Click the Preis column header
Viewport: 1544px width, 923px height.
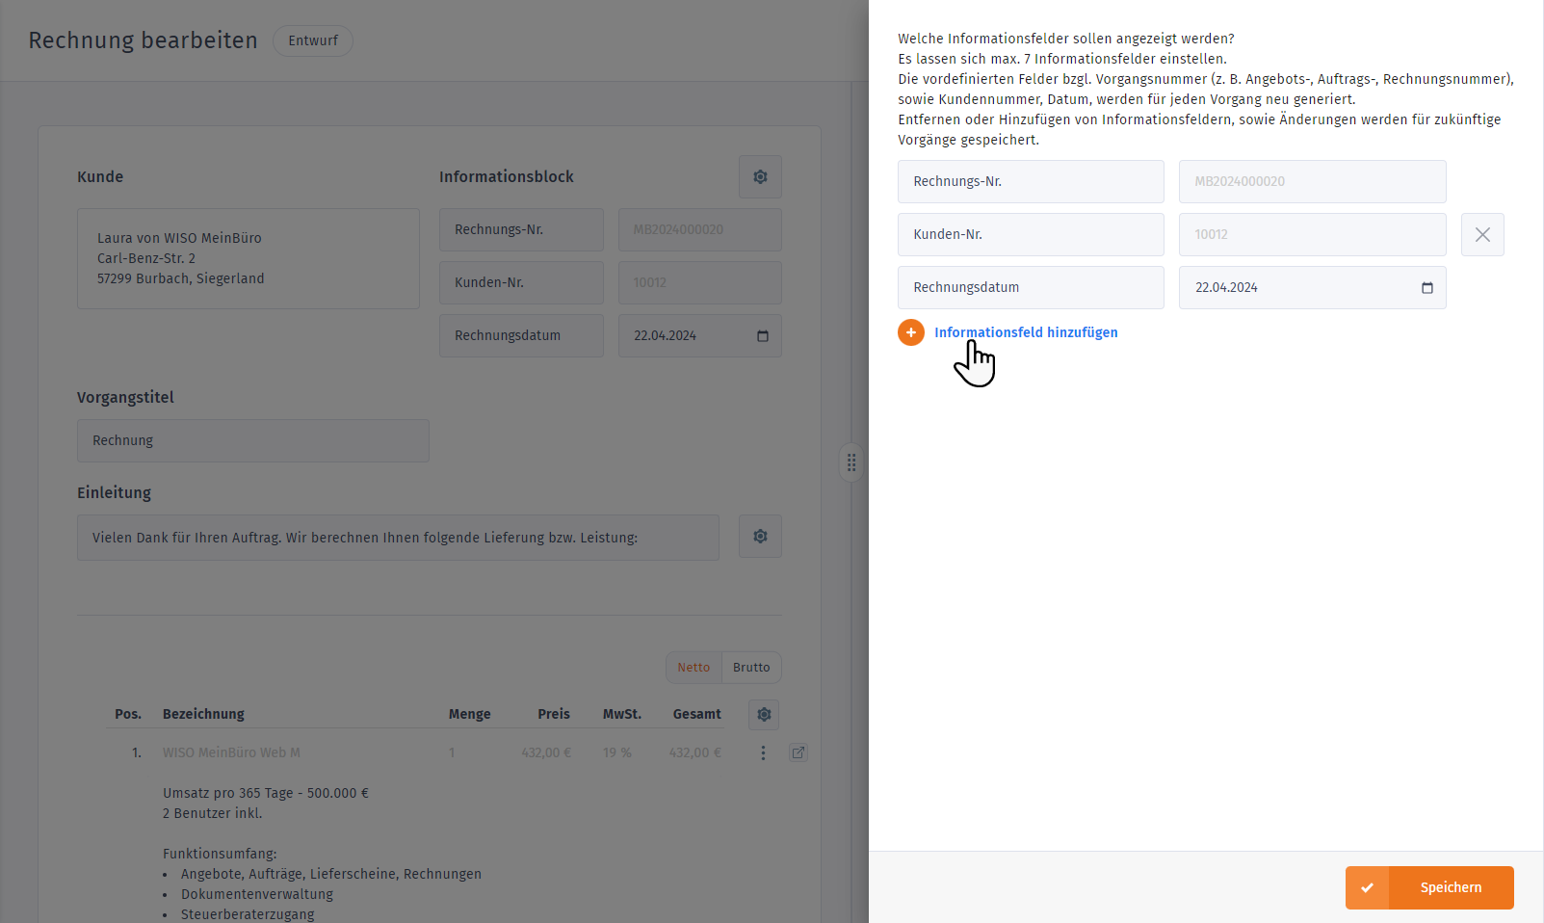[x=554, y=714]
